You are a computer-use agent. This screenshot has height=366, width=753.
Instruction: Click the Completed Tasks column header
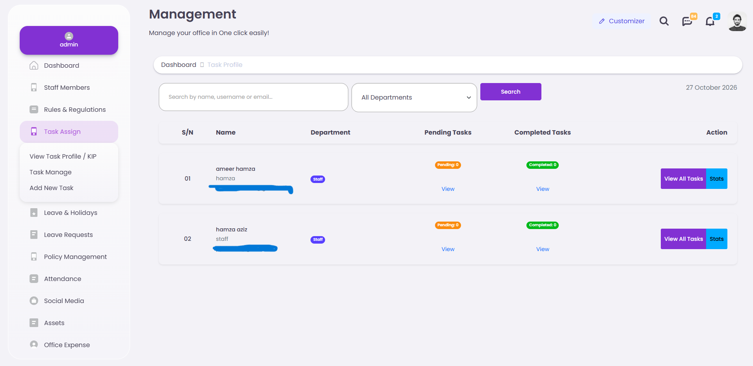click(x=543, y=132)
